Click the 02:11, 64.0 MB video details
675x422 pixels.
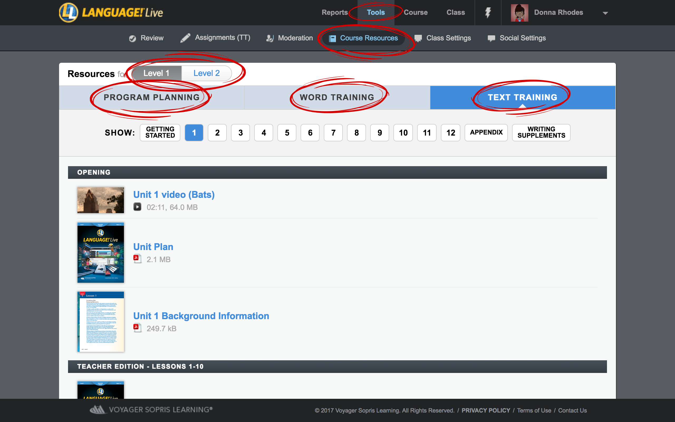pyautogui.click(x=172, y=207)
